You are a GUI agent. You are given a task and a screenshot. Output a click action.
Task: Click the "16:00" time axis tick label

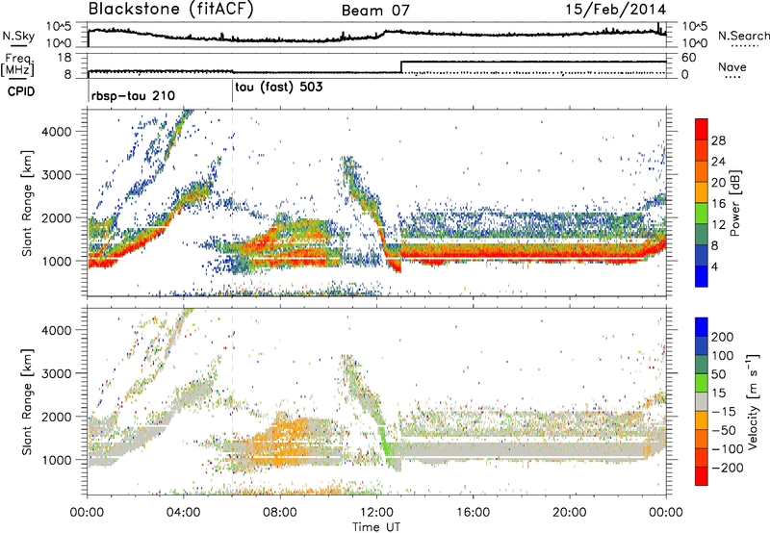[473, 513]
